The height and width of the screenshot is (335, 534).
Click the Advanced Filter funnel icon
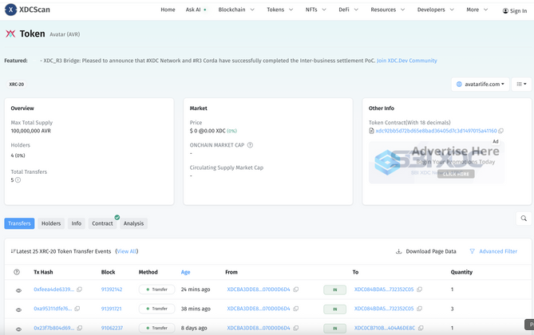pos(472,251)
